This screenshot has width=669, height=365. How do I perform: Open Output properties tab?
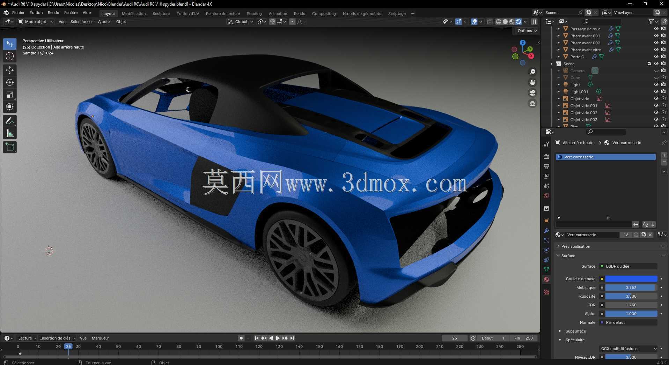(546, 166)
